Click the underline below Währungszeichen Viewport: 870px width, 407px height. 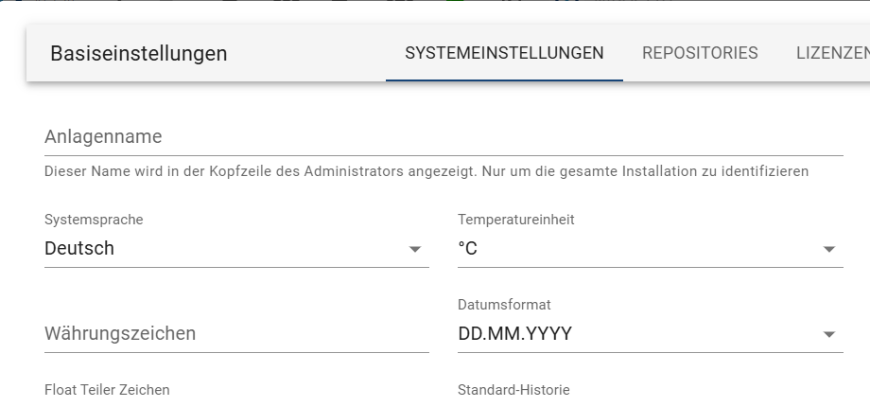point(236,352)
